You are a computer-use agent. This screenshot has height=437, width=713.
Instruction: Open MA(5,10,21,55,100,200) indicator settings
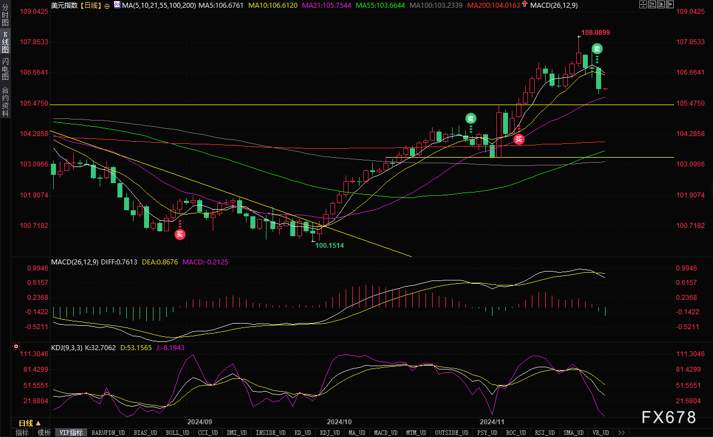pyautogui.click(x=160, y=5)
